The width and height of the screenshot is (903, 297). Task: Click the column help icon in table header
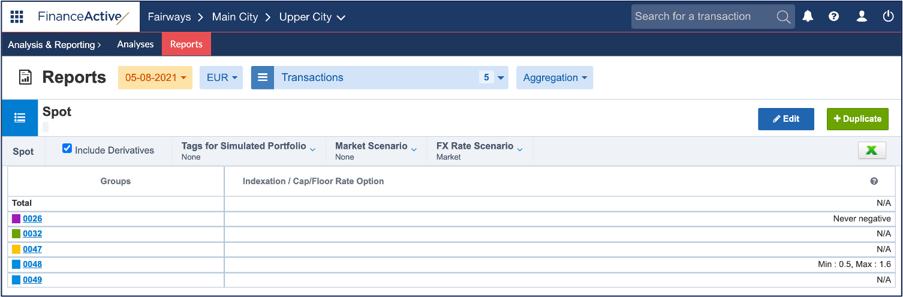click(x=874, y=181)
